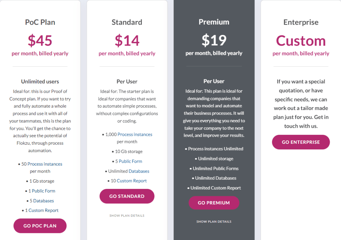Click the Premium plan title

pos(214,22)
